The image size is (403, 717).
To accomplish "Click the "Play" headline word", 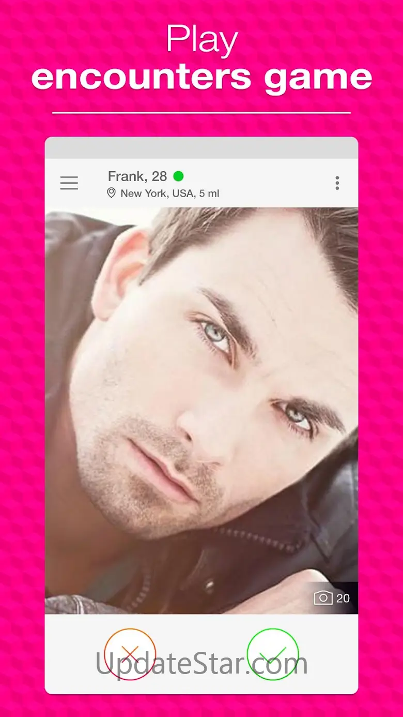I will click(x=202, y=40).
